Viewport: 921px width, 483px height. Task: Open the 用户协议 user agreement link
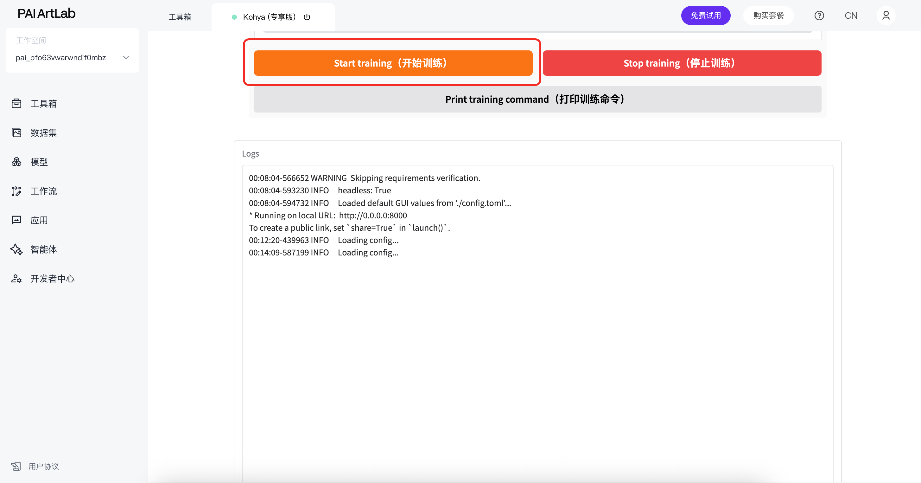click(x=43, y=466)
